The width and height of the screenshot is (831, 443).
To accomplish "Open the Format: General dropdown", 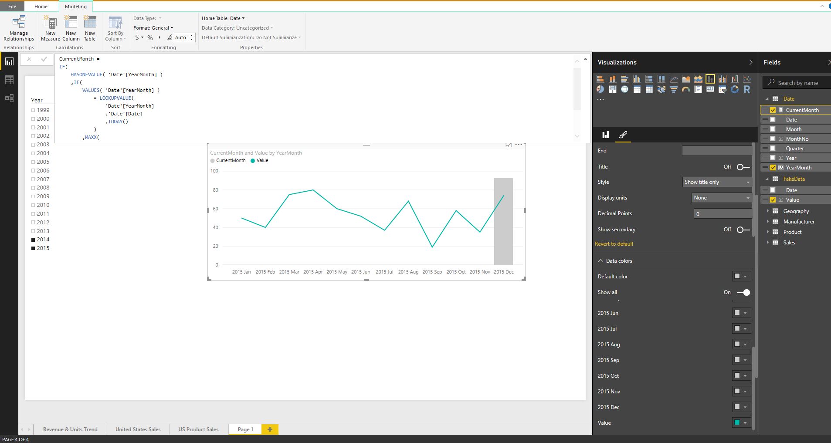I will point(153,28).
